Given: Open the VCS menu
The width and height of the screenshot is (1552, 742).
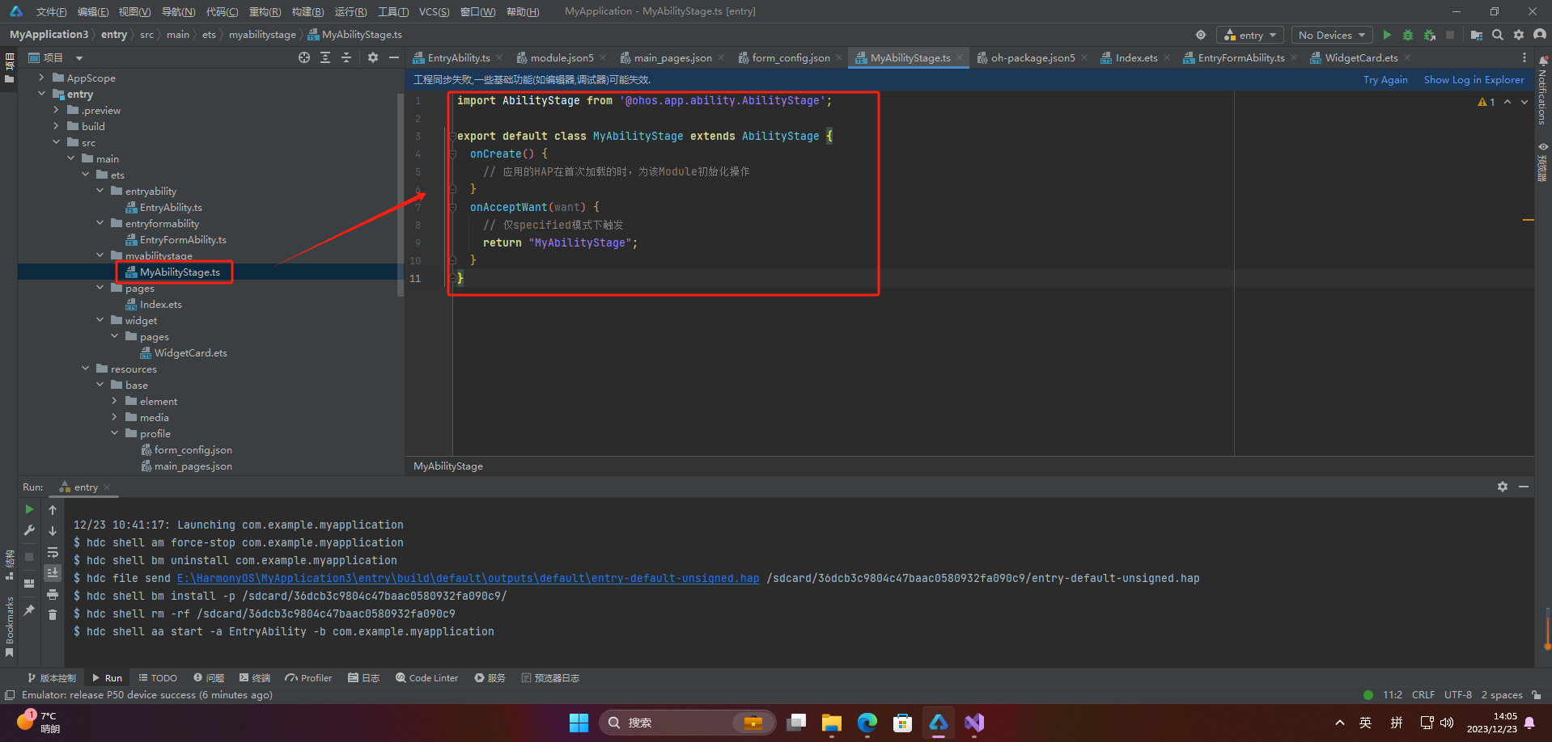Looking at the screenshot, I should [x=434, y=11].
